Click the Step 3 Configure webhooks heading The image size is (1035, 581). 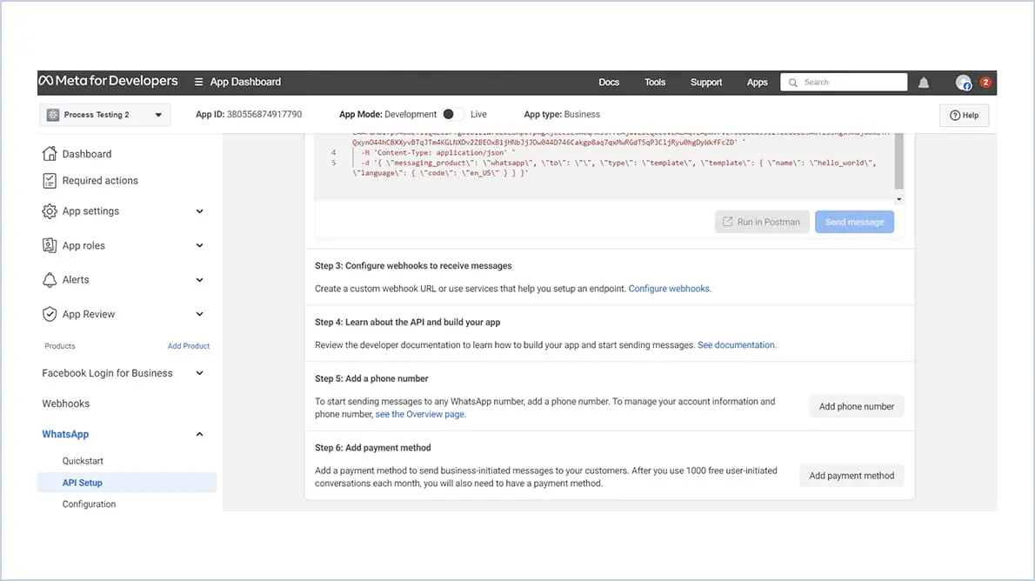pos(413,265)
